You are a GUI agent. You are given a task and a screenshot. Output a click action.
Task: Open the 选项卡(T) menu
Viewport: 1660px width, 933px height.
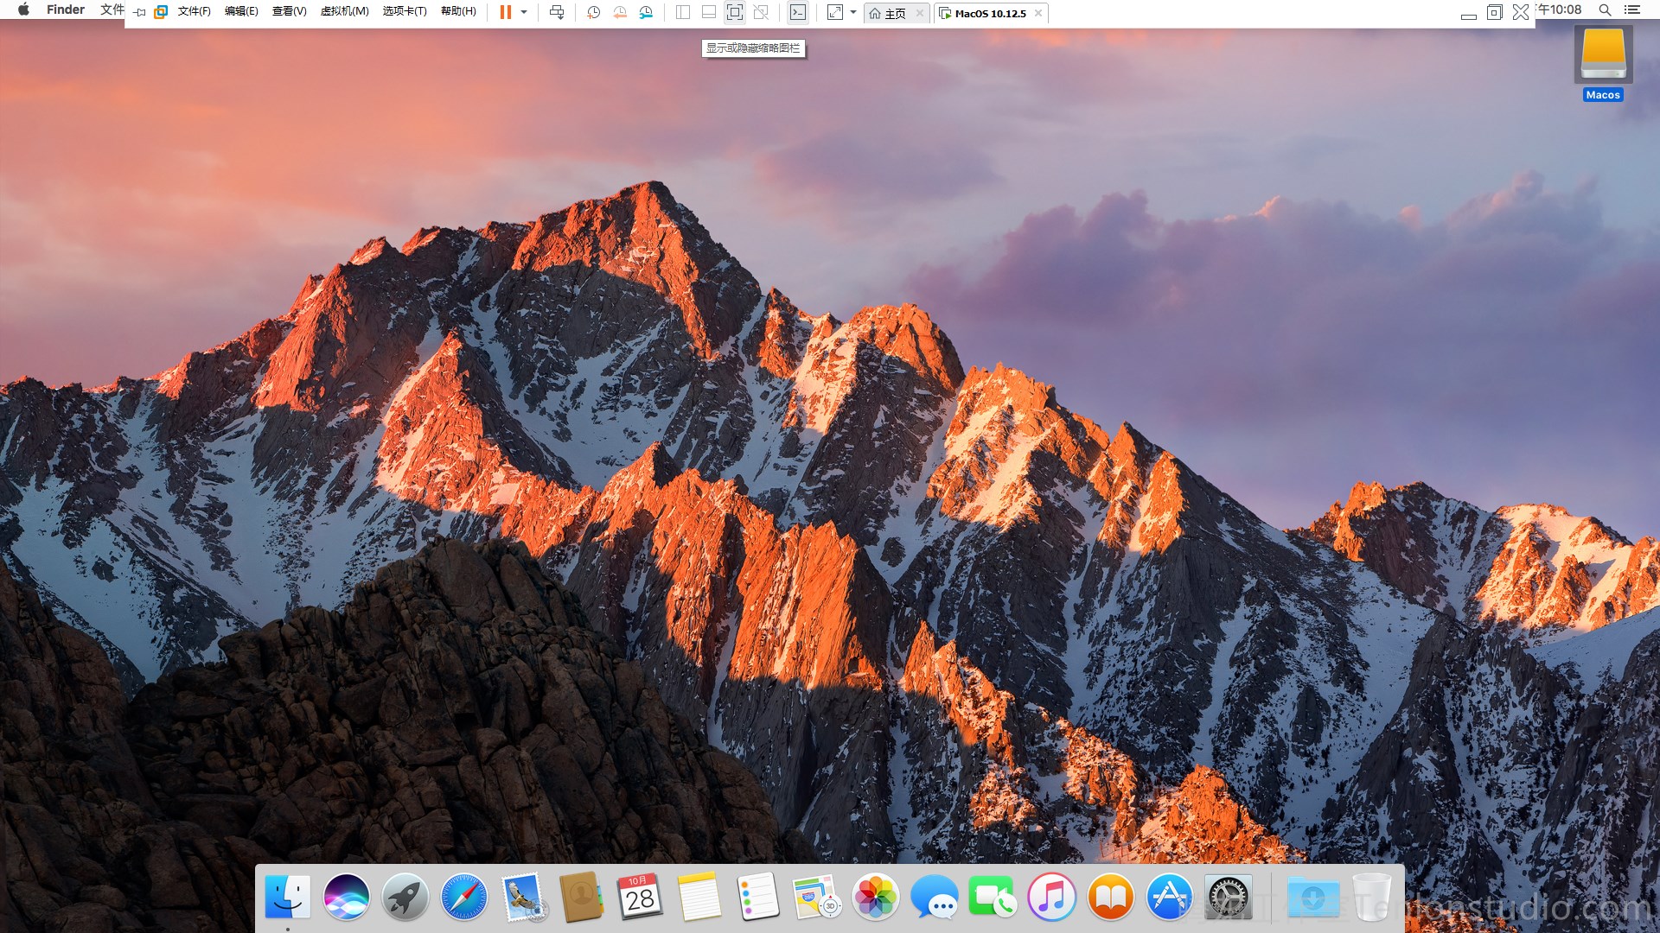(x=405, y=12)
